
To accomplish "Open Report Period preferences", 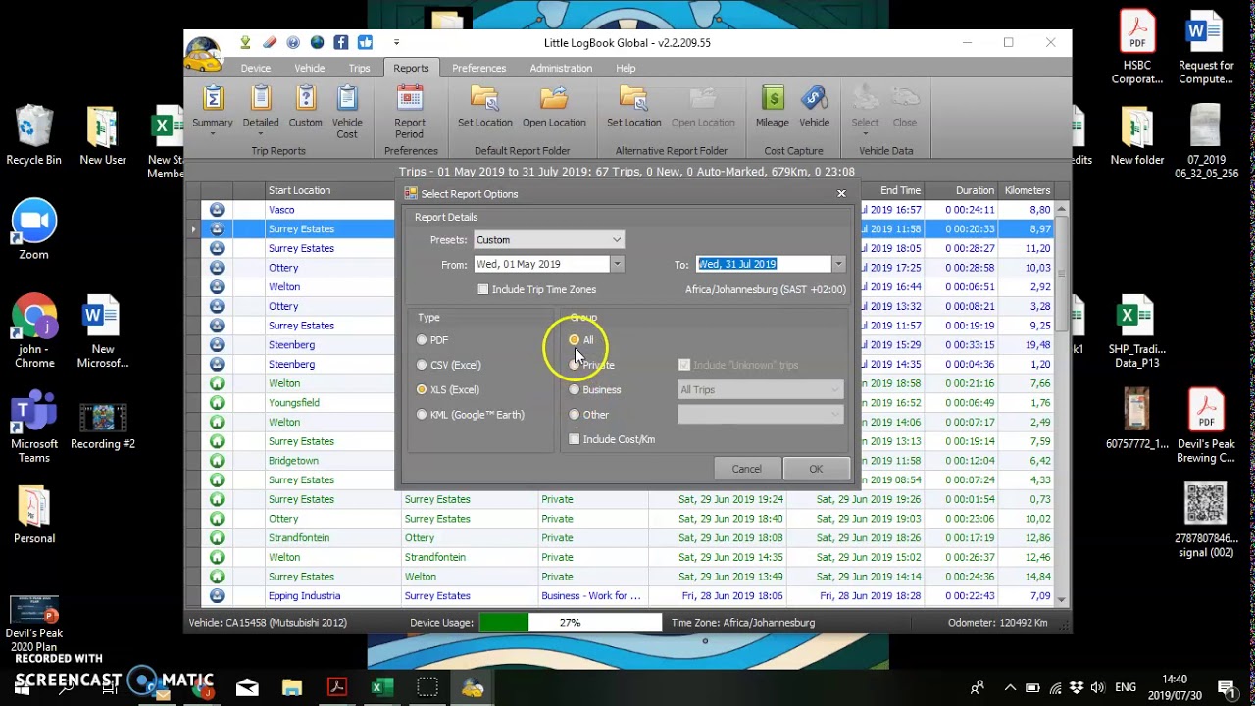I will click(410, 113).
